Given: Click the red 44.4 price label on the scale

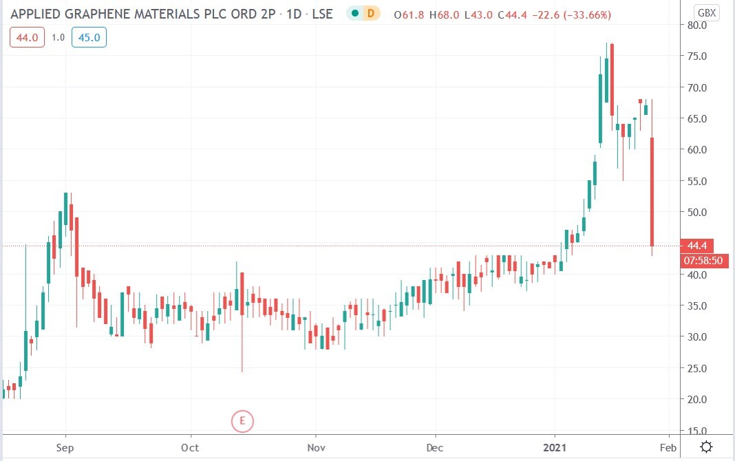Looking at the screenshot, I should (x=697, y=246).
